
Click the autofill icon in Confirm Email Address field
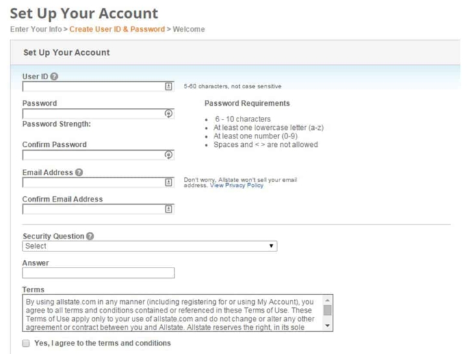168,209
